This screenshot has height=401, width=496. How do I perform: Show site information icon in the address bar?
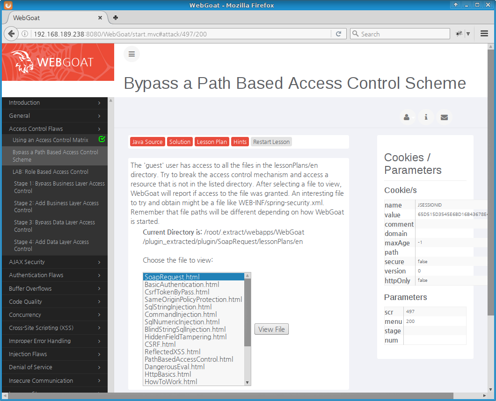click(x=25, y=34)
